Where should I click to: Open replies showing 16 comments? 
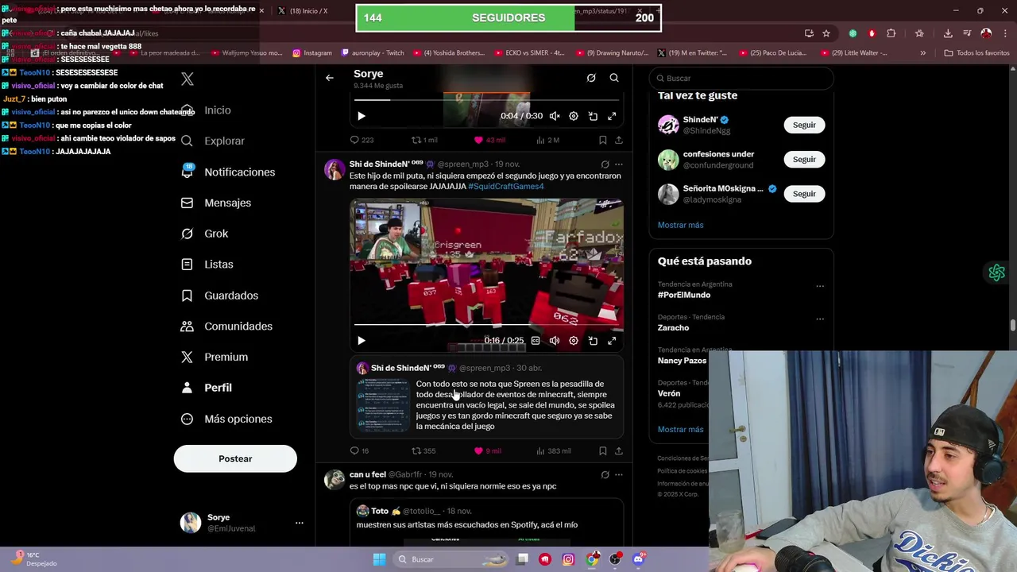(x=359, y=450)
